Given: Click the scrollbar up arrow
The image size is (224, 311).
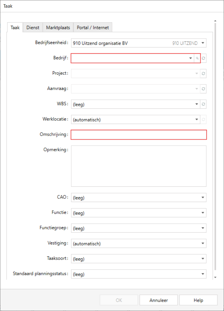Looking at the screenshot, I should [x=215, y=21].
